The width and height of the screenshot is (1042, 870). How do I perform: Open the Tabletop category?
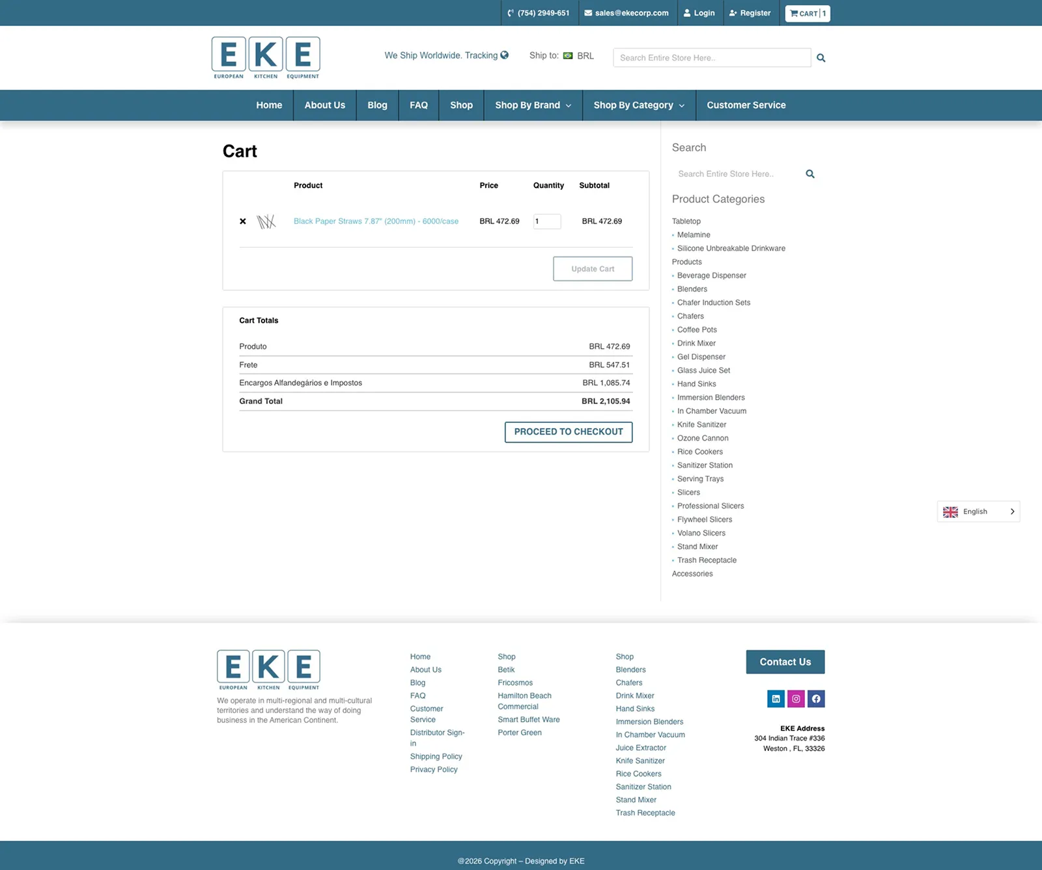pyautogui.click(x=686, y=221)
